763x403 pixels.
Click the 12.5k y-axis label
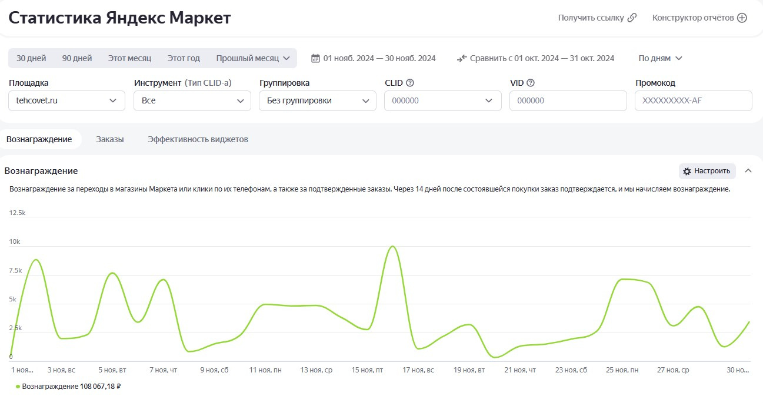coord(18,213)
